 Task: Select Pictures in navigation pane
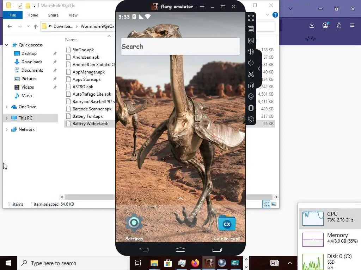[x=29, y=79]
